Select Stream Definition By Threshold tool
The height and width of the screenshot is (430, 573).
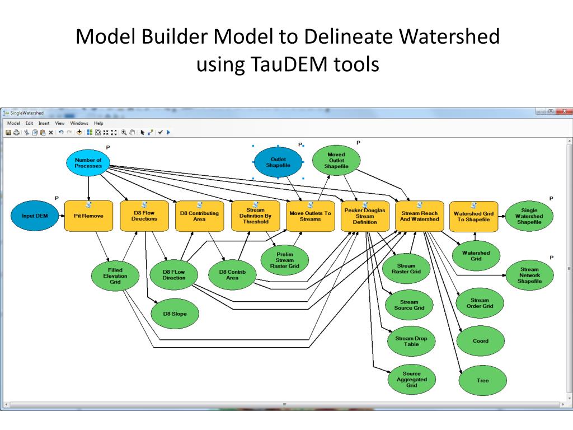(x=255, y=216)
